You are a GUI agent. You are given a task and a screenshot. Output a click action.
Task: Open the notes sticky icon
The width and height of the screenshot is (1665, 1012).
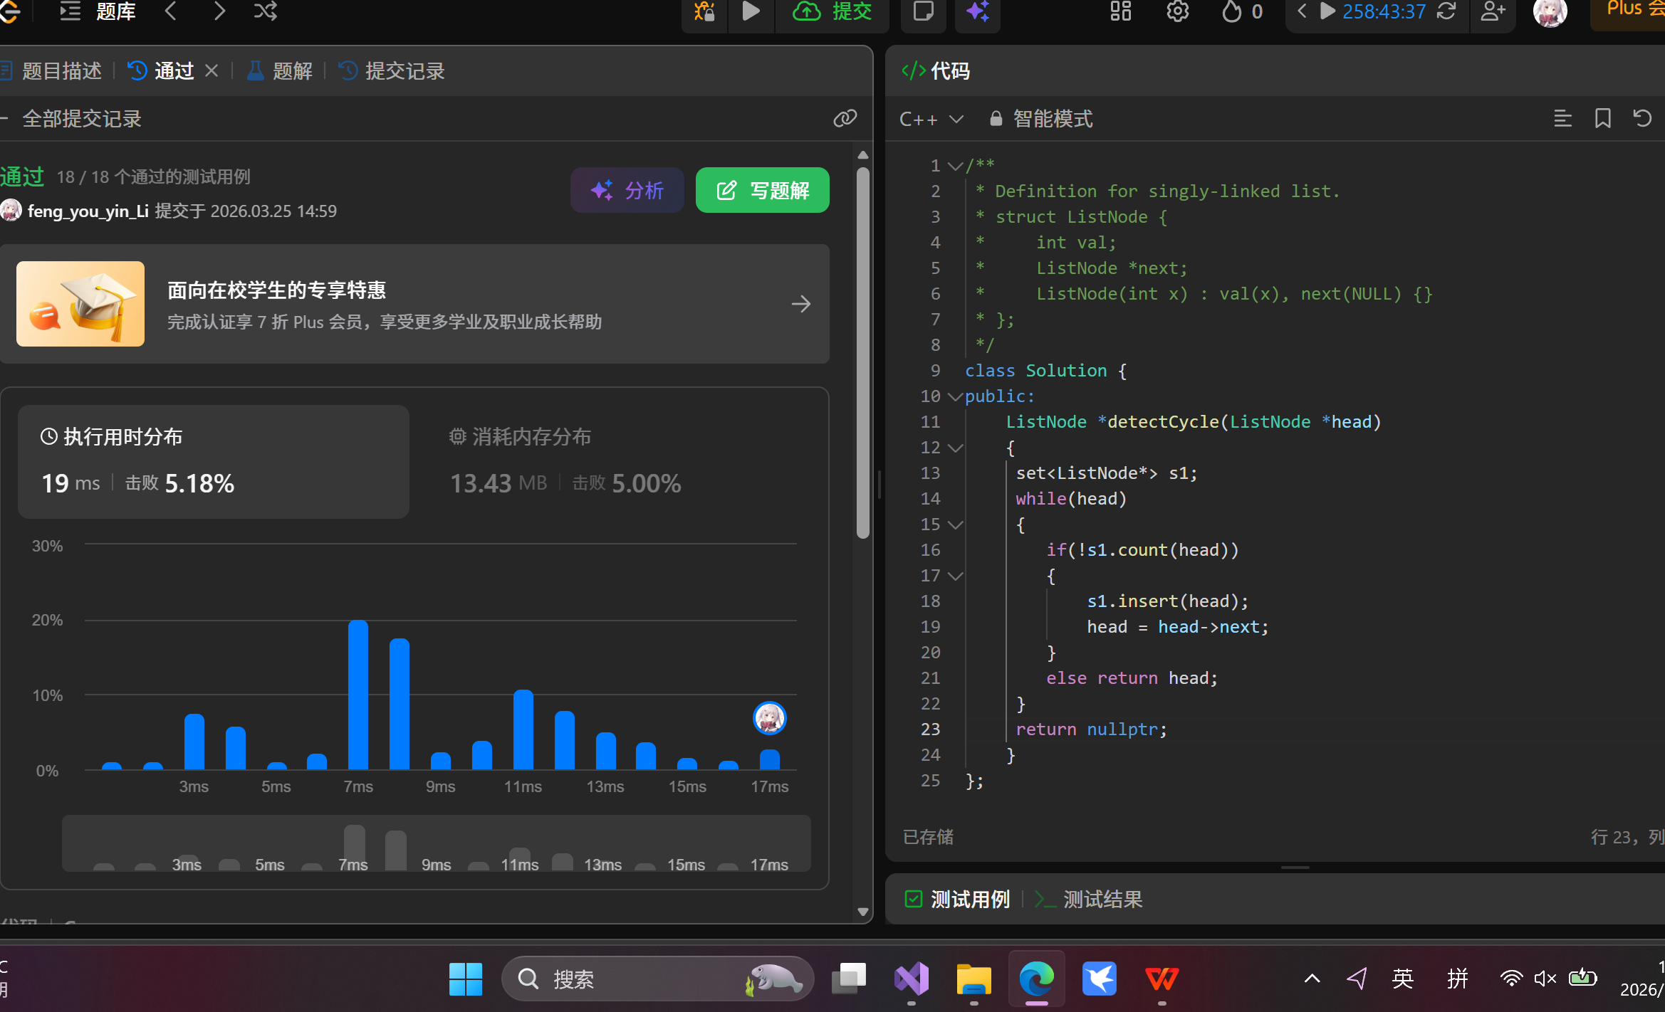tap(923, 11)
